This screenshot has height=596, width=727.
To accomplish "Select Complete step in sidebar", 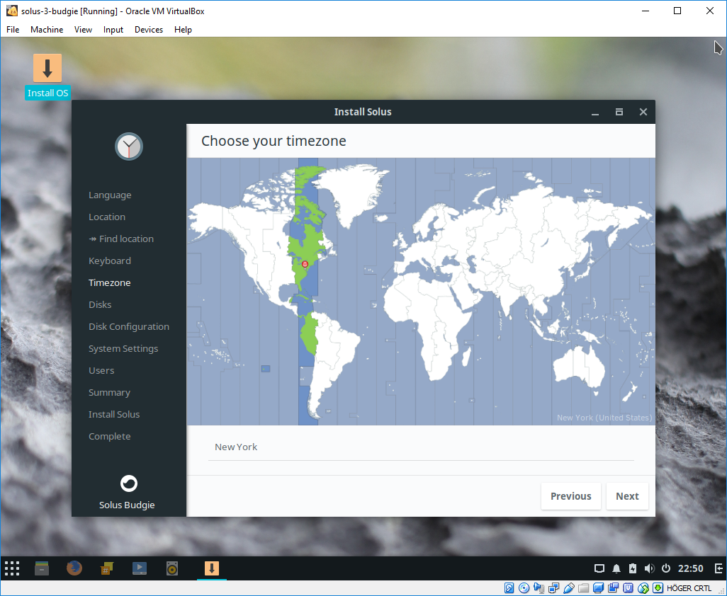I will point(110,436).
